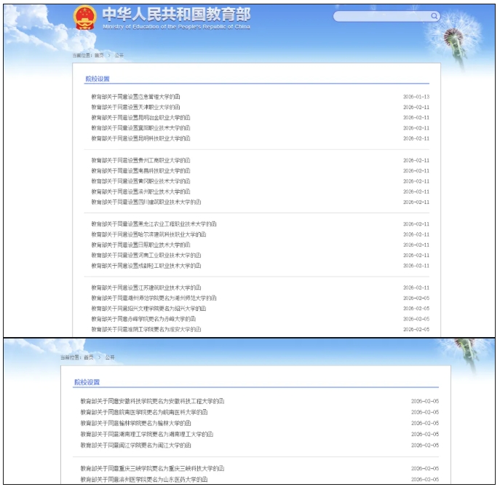Image resolution: width=500 pixels, height=487 pixels.
Task: Open the letter approving 贵州工商职业大学
Action: [x=140, y=160]
